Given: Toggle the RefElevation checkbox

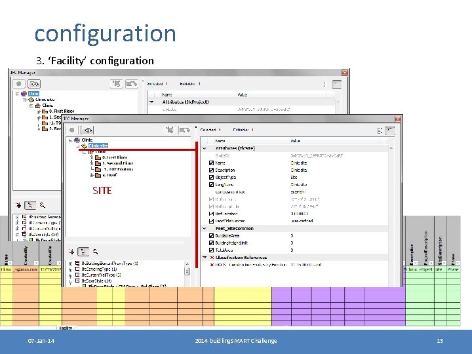Looking at the screenshot, I should (x=211, y=214).
